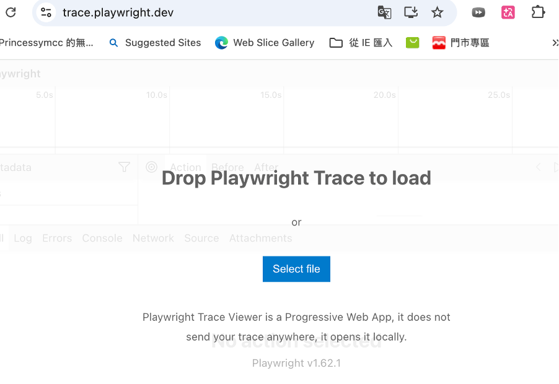Click the Select file button

tap(296, 269)
